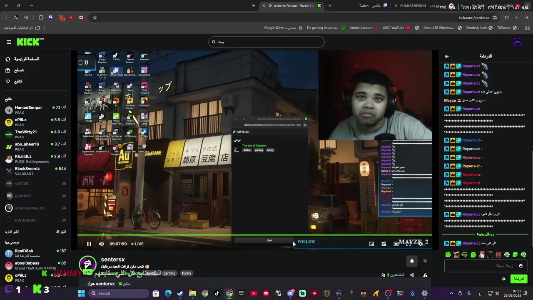Open chat settings gear icon

point(503,279)
